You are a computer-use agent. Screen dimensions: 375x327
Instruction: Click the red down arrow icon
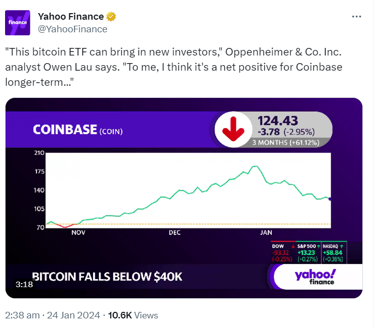[233, 129]
